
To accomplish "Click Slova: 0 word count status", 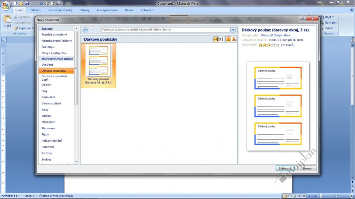I will 29,196.
